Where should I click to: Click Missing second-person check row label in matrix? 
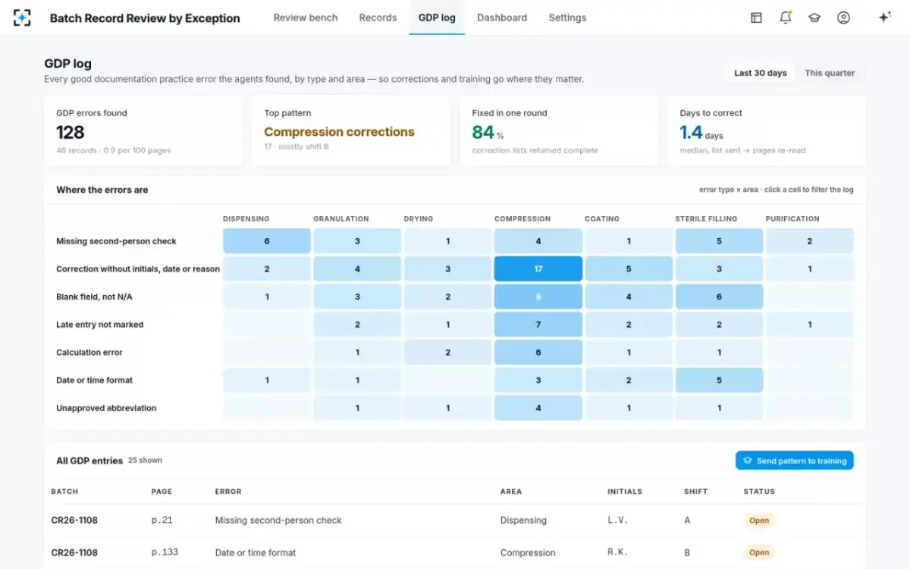(116, 241)
